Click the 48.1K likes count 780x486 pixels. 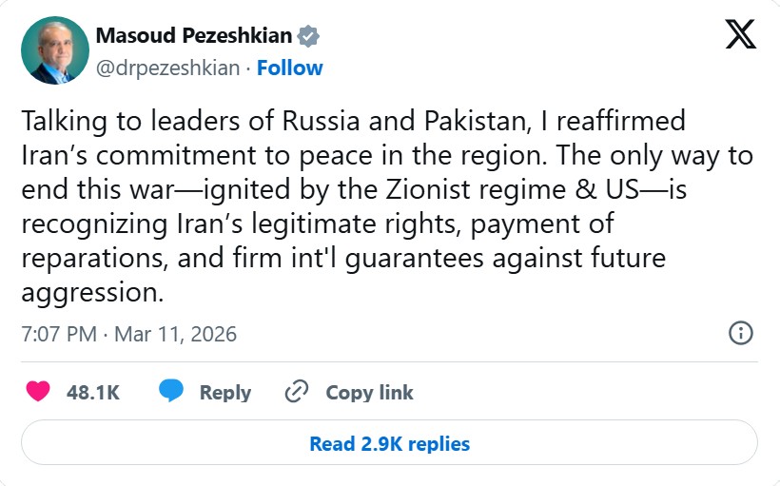coord(92,392)
